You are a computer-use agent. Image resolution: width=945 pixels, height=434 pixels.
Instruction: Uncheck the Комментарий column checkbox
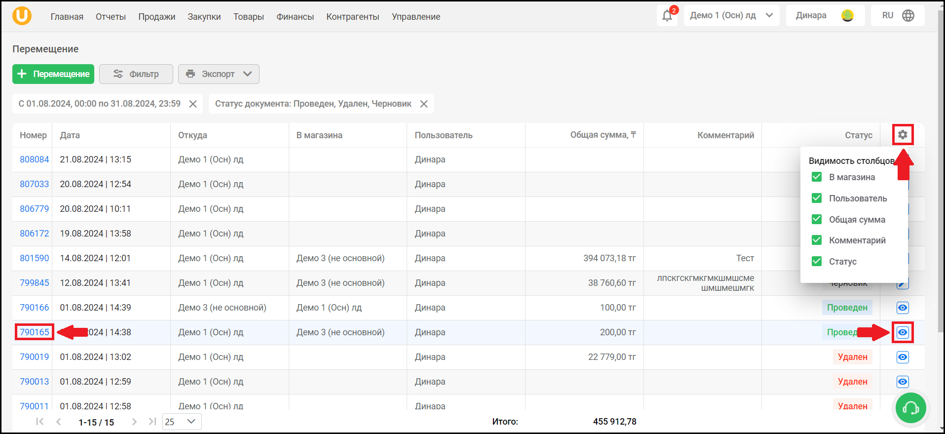817,240
